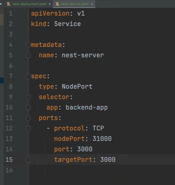Image resolution: width=175 pixels, height=185 pixels.
Task: Click the 'name' key on line 5
Action: click(46, 55)
